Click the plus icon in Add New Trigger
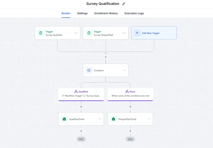 (x=137, y=33)
